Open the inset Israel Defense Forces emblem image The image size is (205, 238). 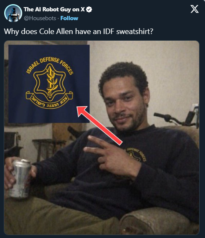(x=49, y=84)
